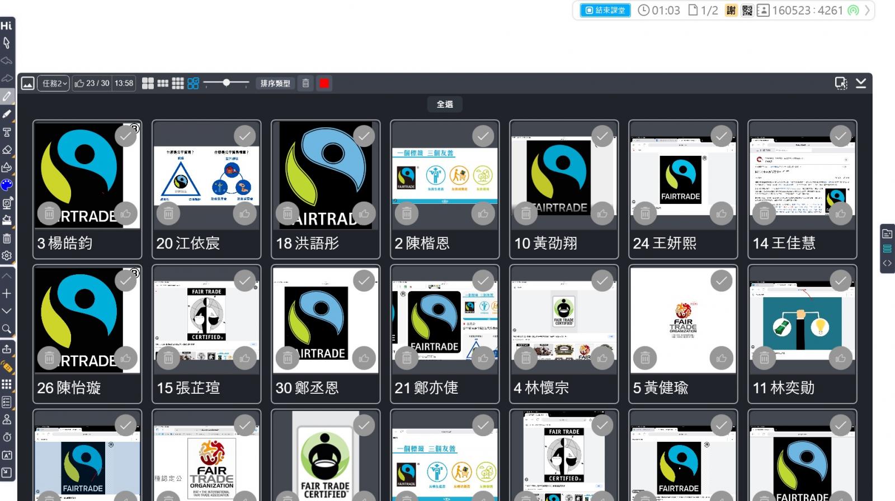The height and width of the screenshot is (501, 895).
Task: Select the text tool
Action: point(7,132)
